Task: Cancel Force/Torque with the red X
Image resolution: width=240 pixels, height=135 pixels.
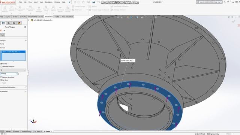Action: pos(1,30)
